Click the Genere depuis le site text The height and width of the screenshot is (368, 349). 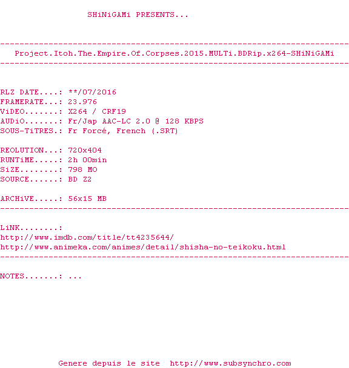109,363
